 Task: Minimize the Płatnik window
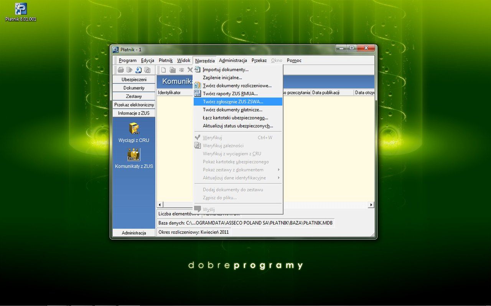[341, 48]
